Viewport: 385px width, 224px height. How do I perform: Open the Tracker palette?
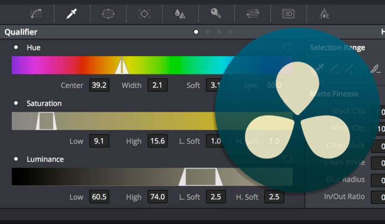tap(144, 14)
